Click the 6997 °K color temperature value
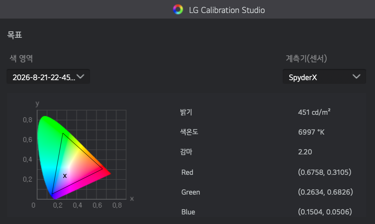The image size is (375, 224). pyautogui.click(x=311, y=132)
